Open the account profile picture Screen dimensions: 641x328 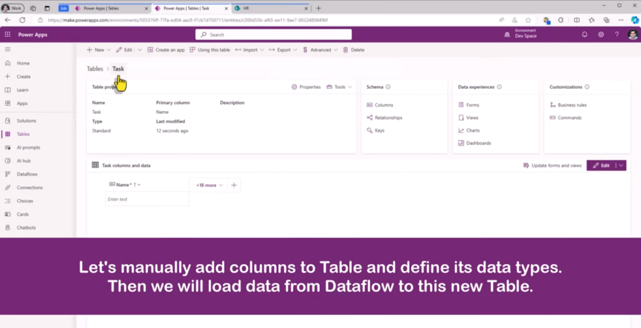(633, 35)
